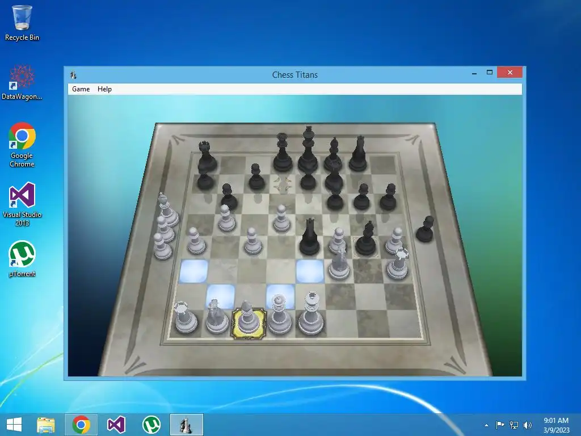This screenshot has width=581, height=436.
Task: Click the black pawn on h6
Action: (x=389, y=197)
